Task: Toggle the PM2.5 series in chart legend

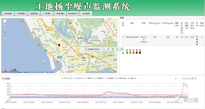Action: (67, 78)
